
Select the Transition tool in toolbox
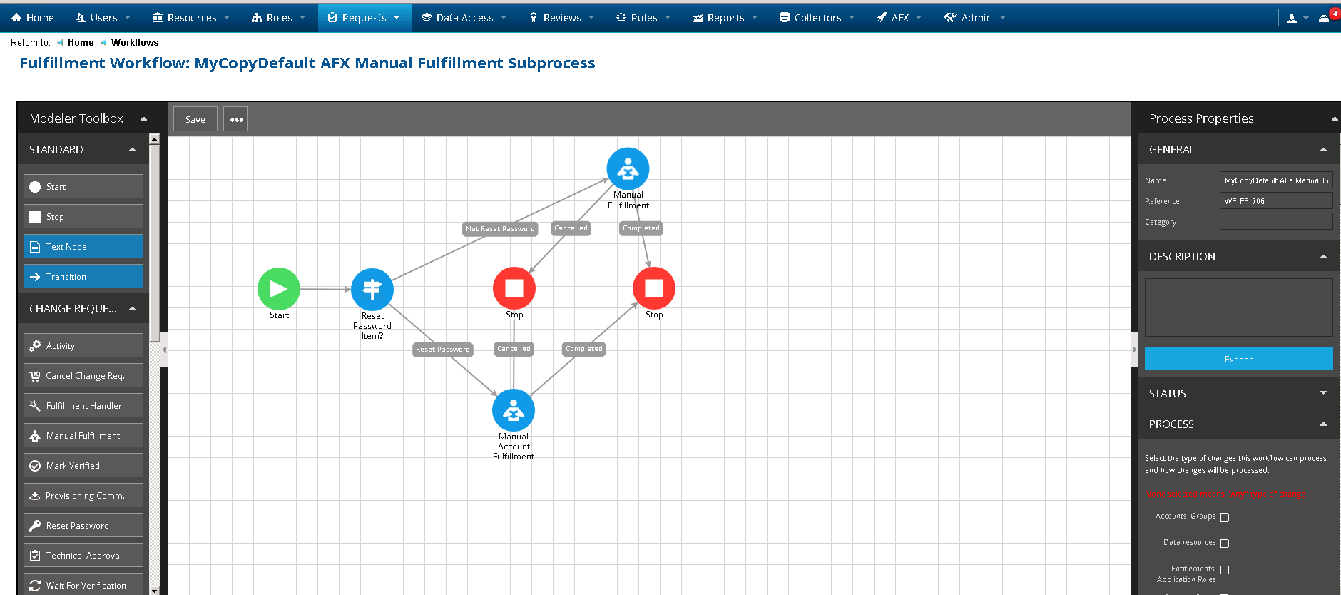tap(83, 276)
